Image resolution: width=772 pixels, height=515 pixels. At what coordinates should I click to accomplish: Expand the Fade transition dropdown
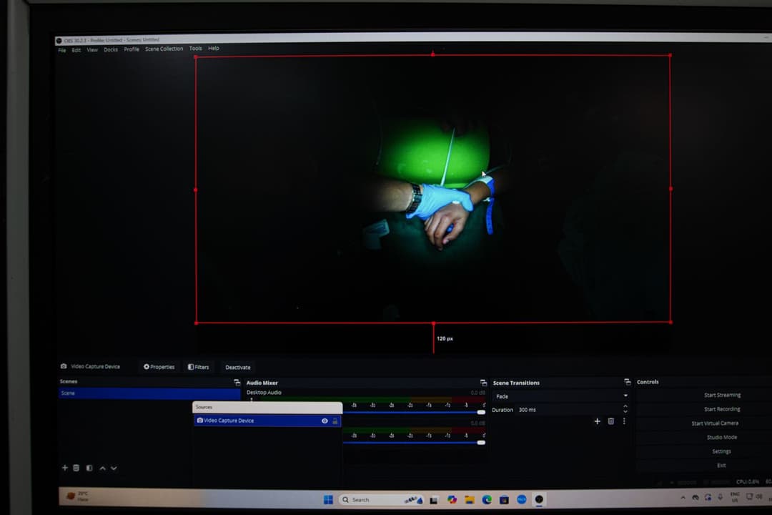[x=625, y=396]
